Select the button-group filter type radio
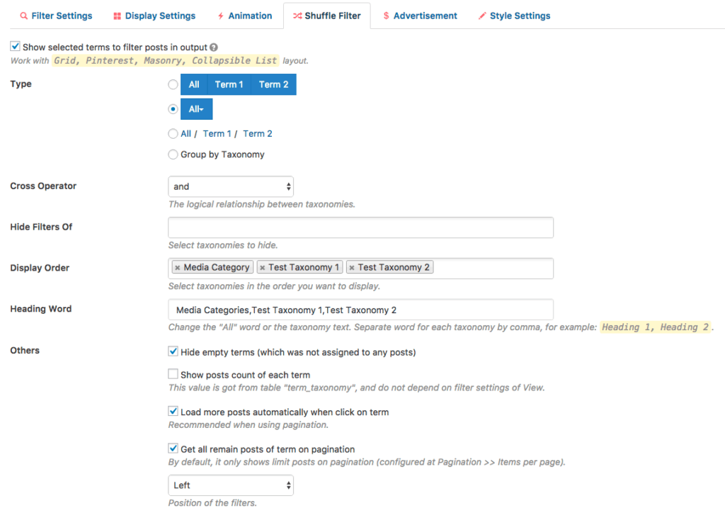This screenshot has height=513, width=725. tap(173, 85)
